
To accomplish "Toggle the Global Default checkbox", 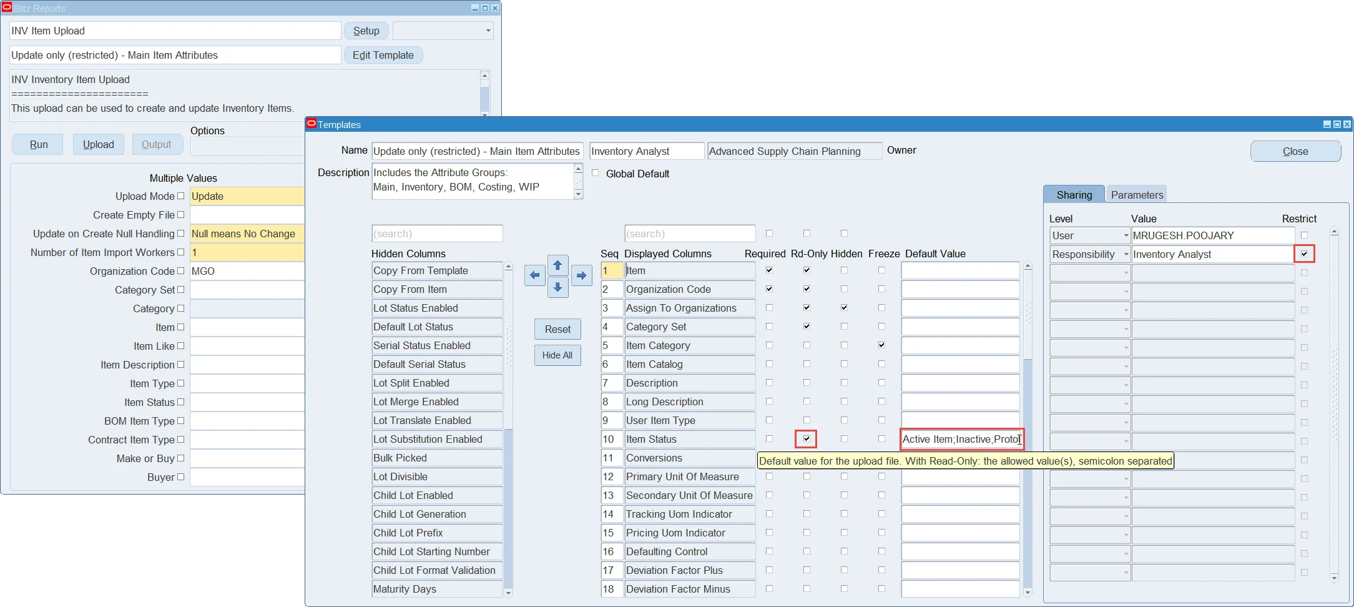I will (x=595, y=173).
